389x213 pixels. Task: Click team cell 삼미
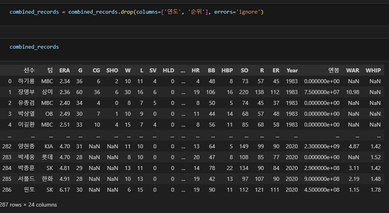47,92
